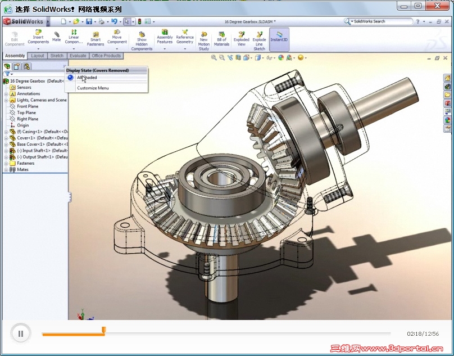Expand the Cover<1> component node

[x=6, y=138]
